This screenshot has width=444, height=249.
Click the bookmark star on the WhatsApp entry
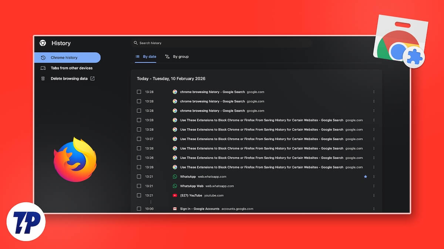[366, 177]
